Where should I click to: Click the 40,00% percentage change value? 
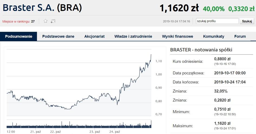click(x=214, y=9)
